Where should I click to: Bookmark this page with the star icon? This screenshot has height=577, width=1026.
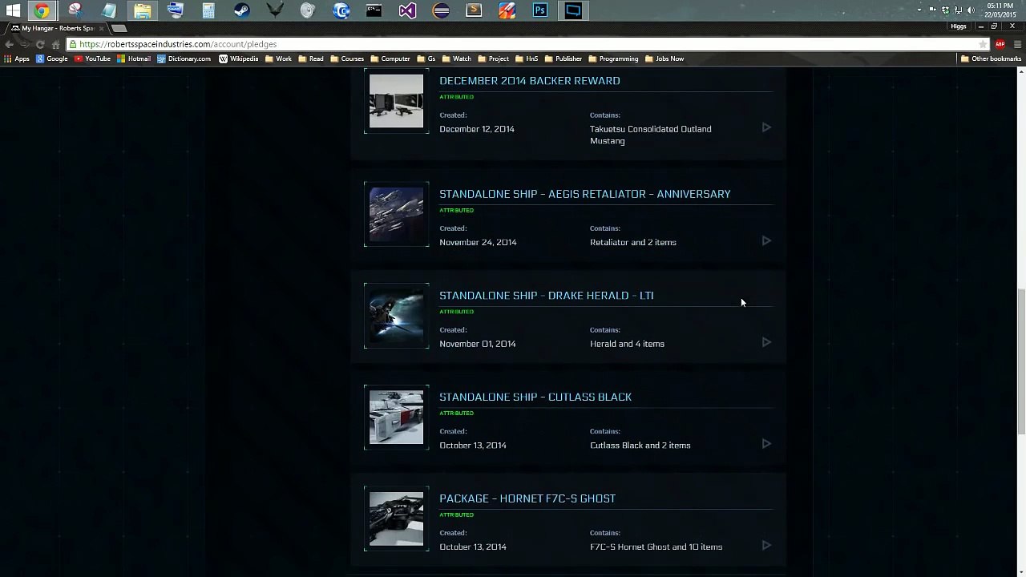click(983, 44)
